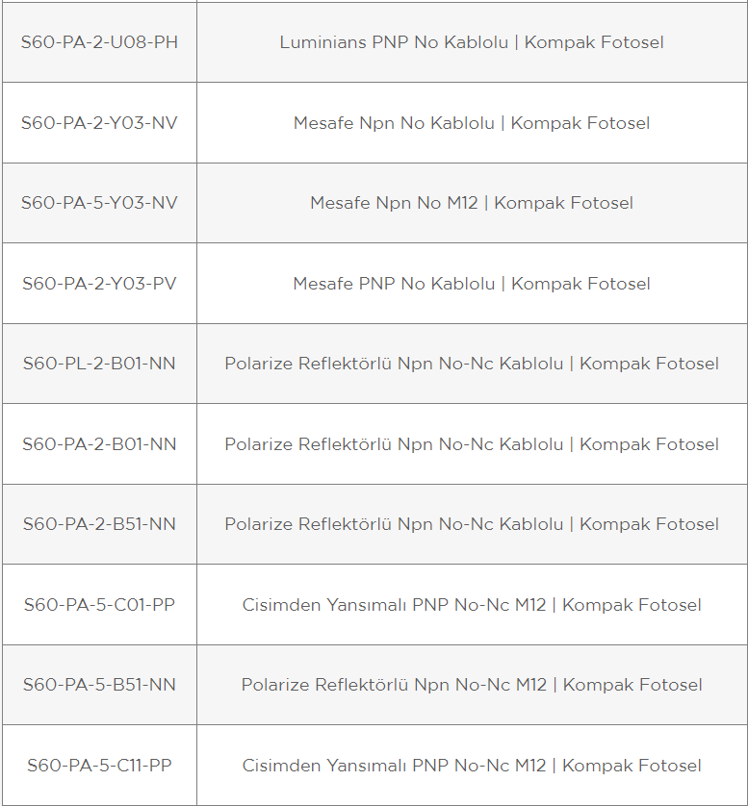Viewport: 748px width, 806px height.
Task: Select the S60-PA-2-Y03-PV product code
Action: click(x=99, y=284)
